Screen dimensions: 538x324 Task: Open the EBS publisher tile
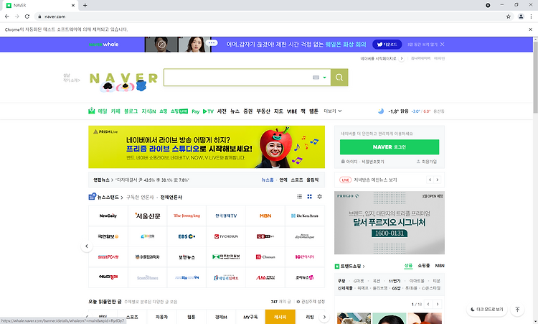[187, 236]
